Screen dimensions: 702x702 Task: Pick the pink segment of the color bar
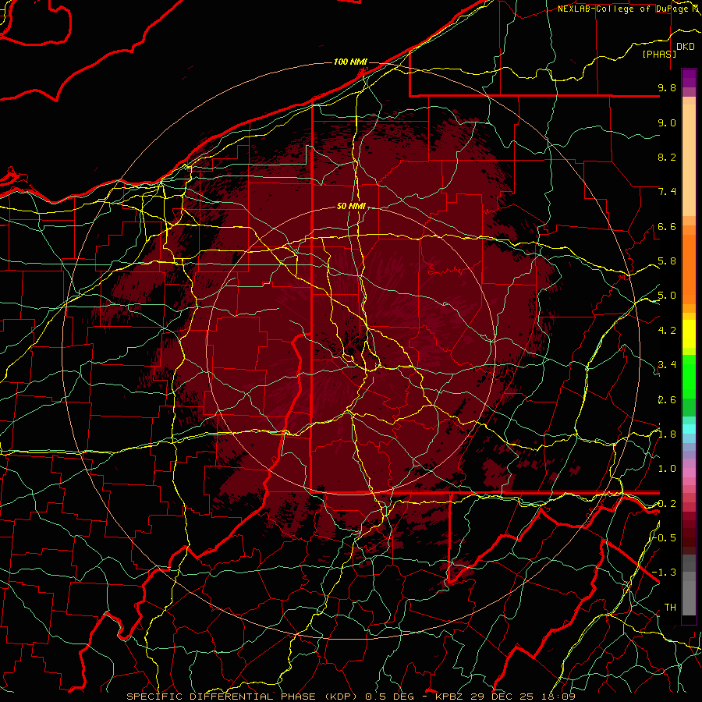[x=689, y=473]
